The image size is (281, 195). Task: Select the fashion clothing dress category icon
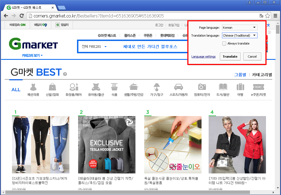click(33, 87)
